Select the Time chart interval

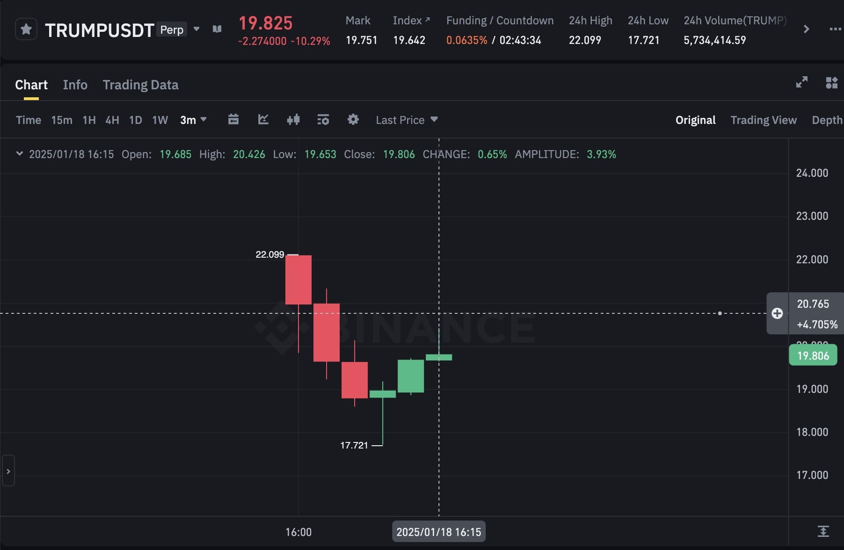(x=29, y=120)
